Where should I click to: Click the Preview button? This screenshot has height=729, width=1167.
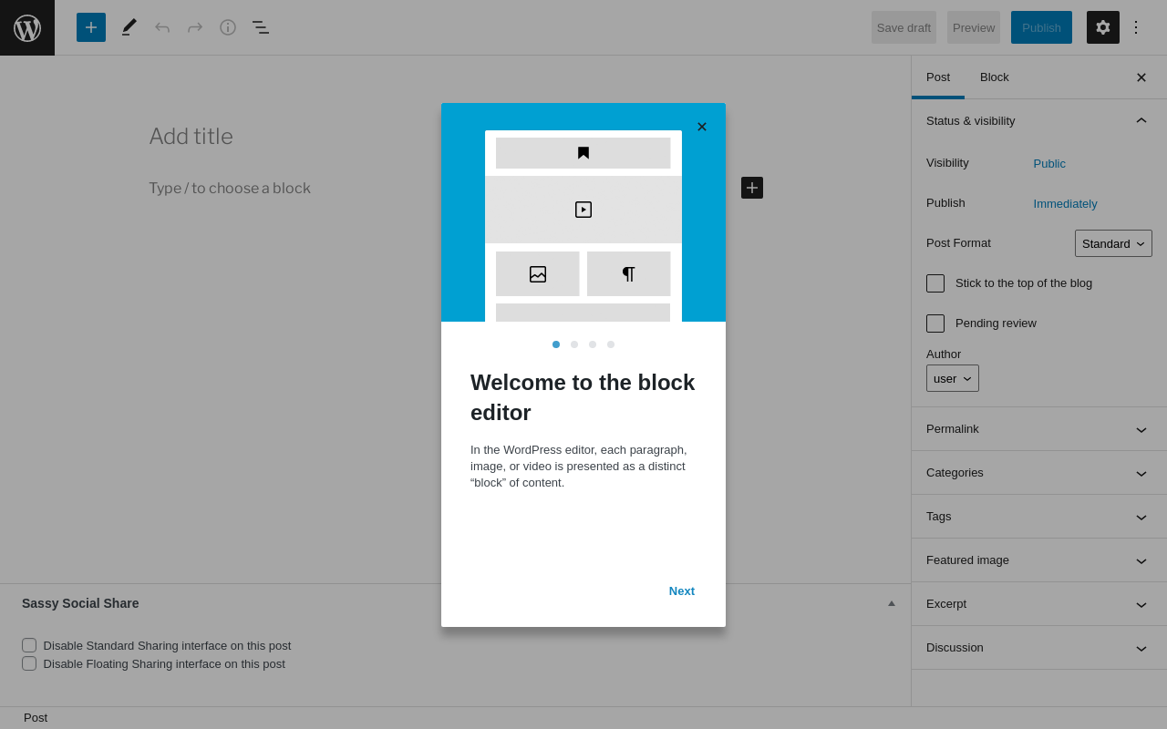[x=974, y=27]
